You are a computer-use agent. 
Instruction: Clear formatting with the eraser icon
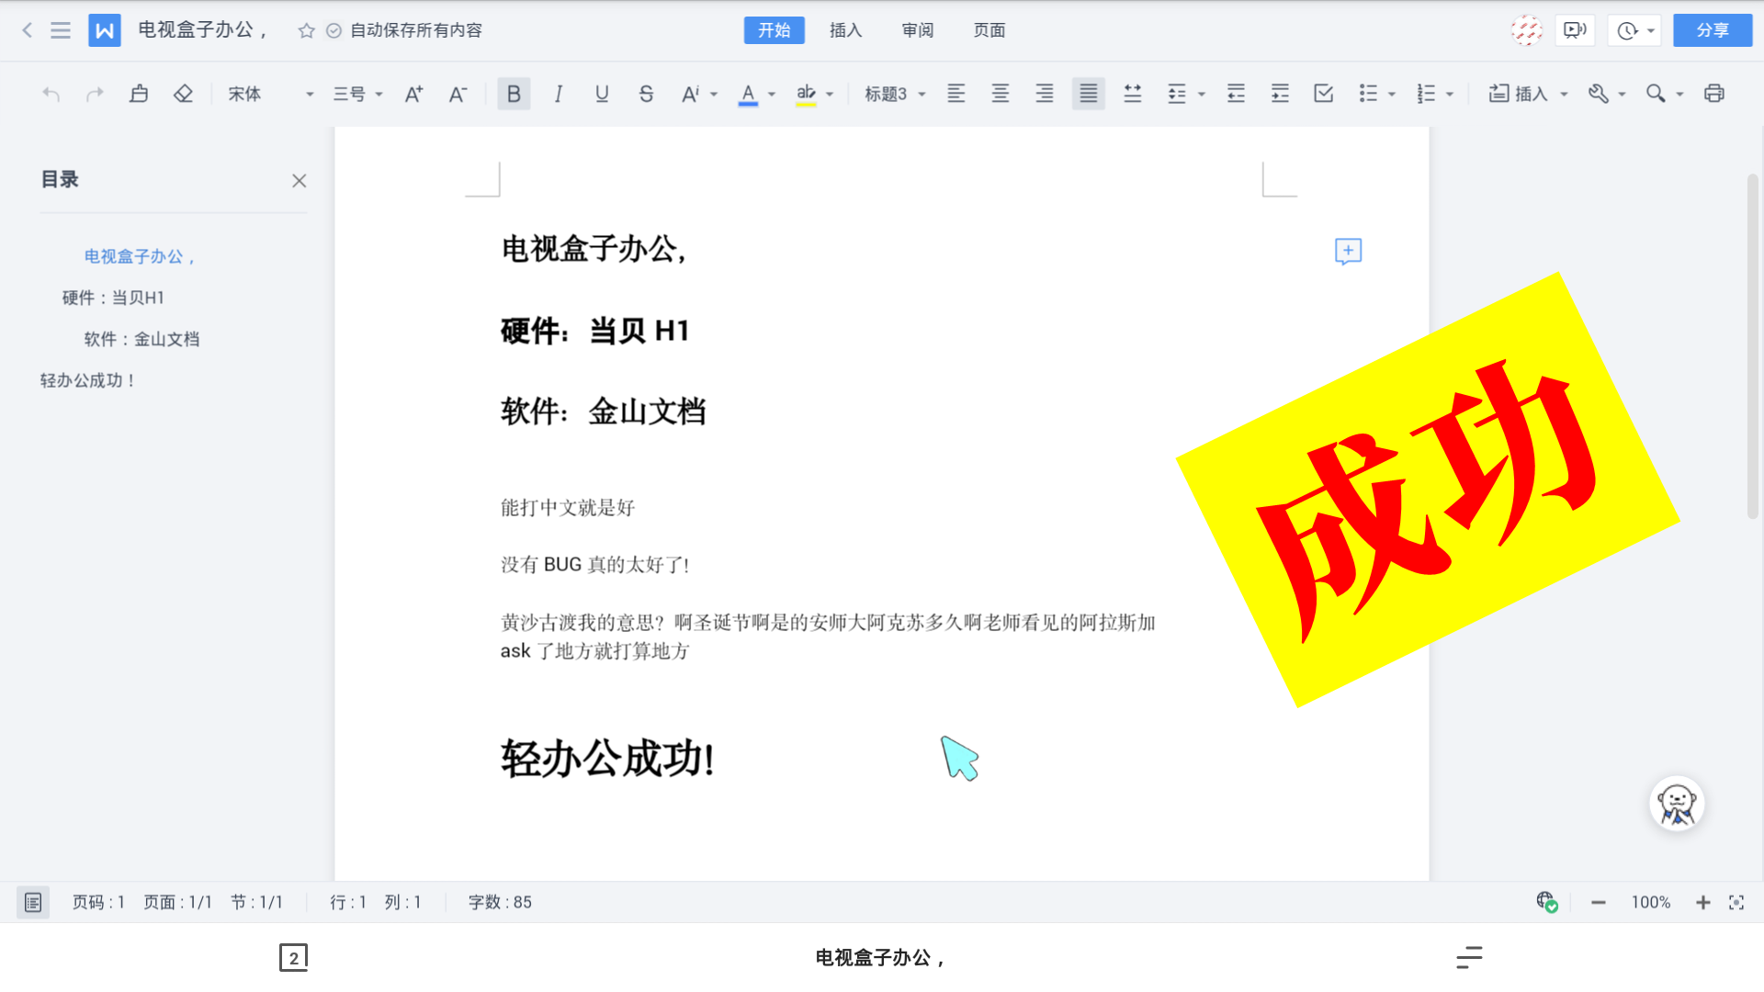coord(183,94)
